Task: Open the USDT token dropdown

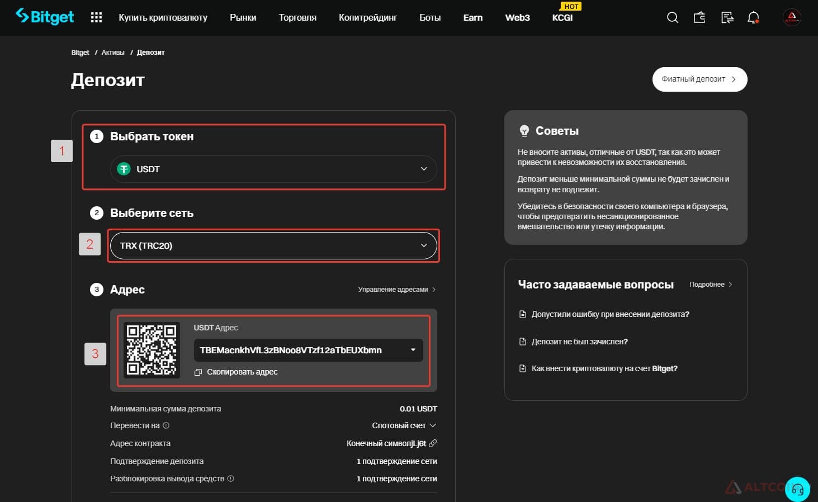Action: (273, 169)
